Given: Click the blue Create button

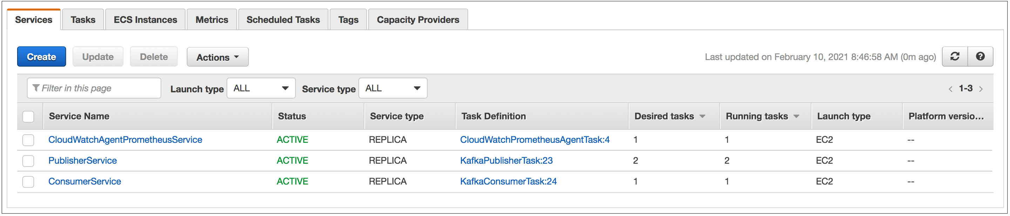Looking at the screenshot, I should pyautogui.click(x=41, y=57).
